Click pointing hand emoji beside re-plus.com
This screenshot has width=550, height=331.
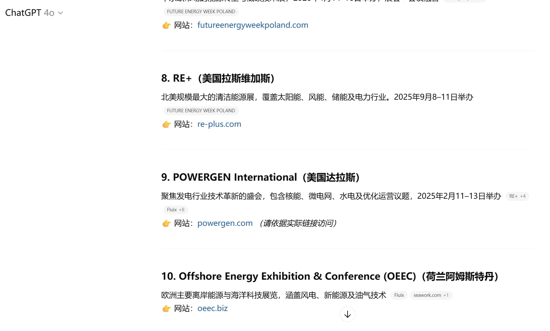(x=167, y=124)
